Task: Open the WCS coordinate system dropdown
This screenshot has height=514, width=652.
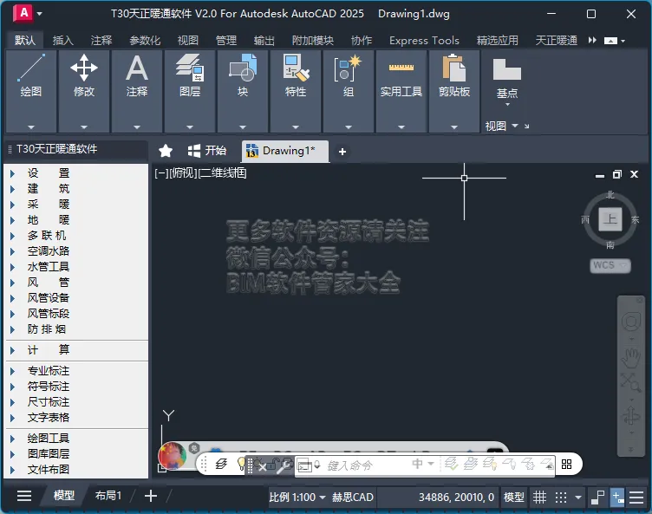Action: pos(610,265)
